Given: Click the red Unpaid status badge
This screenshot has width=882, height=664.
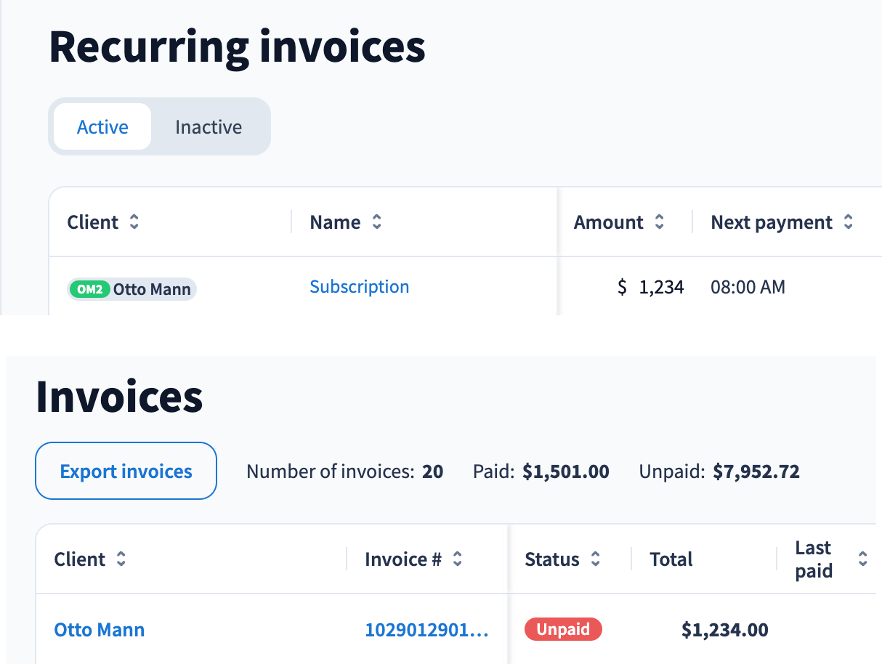Looking at the screenshot, I should (x=563, y=629).
